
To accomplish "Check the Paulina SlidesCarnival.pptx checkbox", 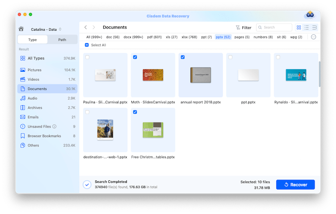I will 87,57.
